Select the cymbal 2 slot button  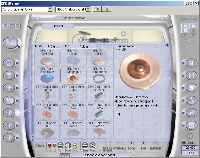tap(9, 125)
